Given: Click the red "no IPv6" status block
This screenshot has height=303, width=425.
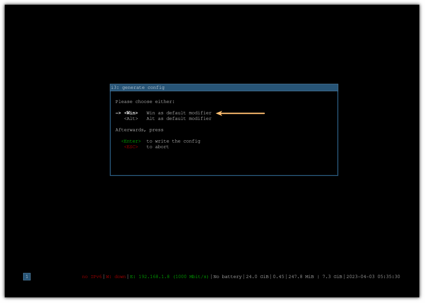Looking at the screenshot, I should click(92, 277).
